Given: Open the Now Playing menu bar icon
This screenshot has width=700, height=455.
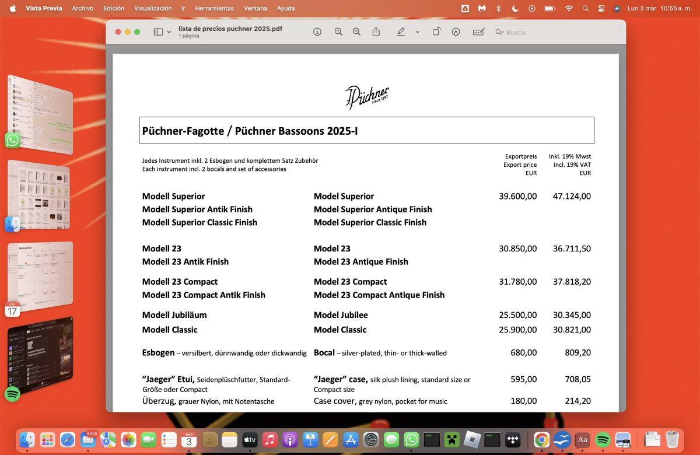Looking at the screenshot, I should 531,8.
